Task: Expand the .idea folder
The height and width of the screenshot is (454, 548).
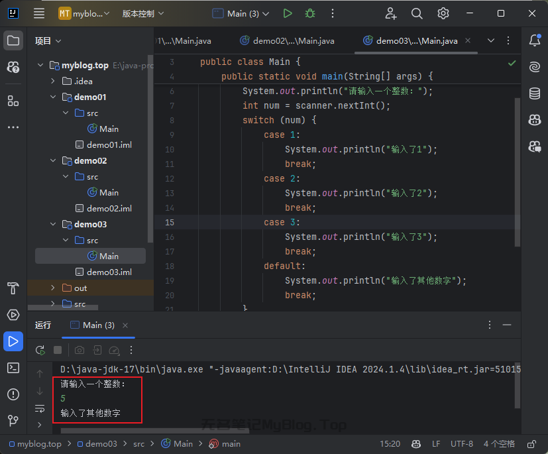Action: click(53, 81)
